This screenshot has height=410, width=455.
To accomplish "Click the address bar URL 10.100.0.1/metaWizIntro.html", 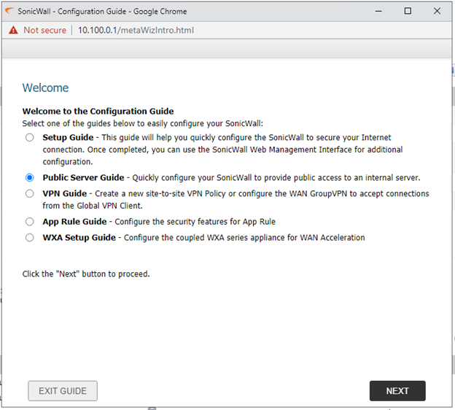I will [x=136, y=30].
